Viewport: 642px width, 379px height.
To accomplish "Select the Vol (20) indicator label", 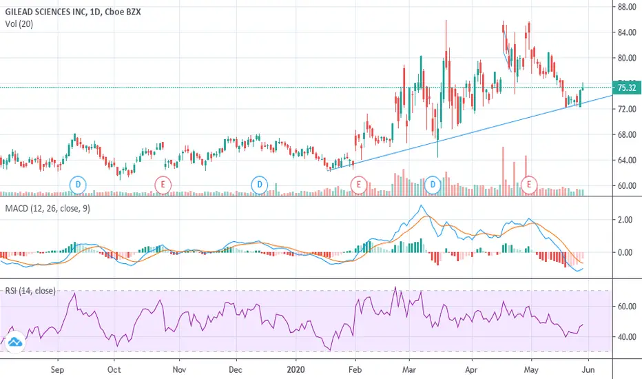I will [x=19, y=24].
